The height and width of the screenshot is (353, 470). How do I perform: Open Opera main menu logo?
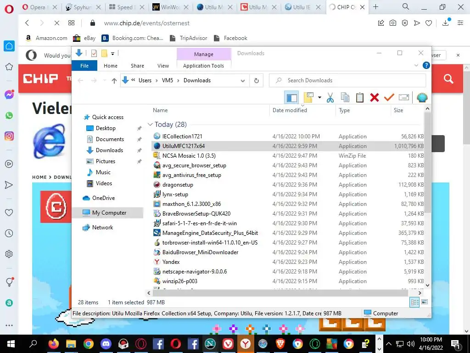tap(9, 9)
